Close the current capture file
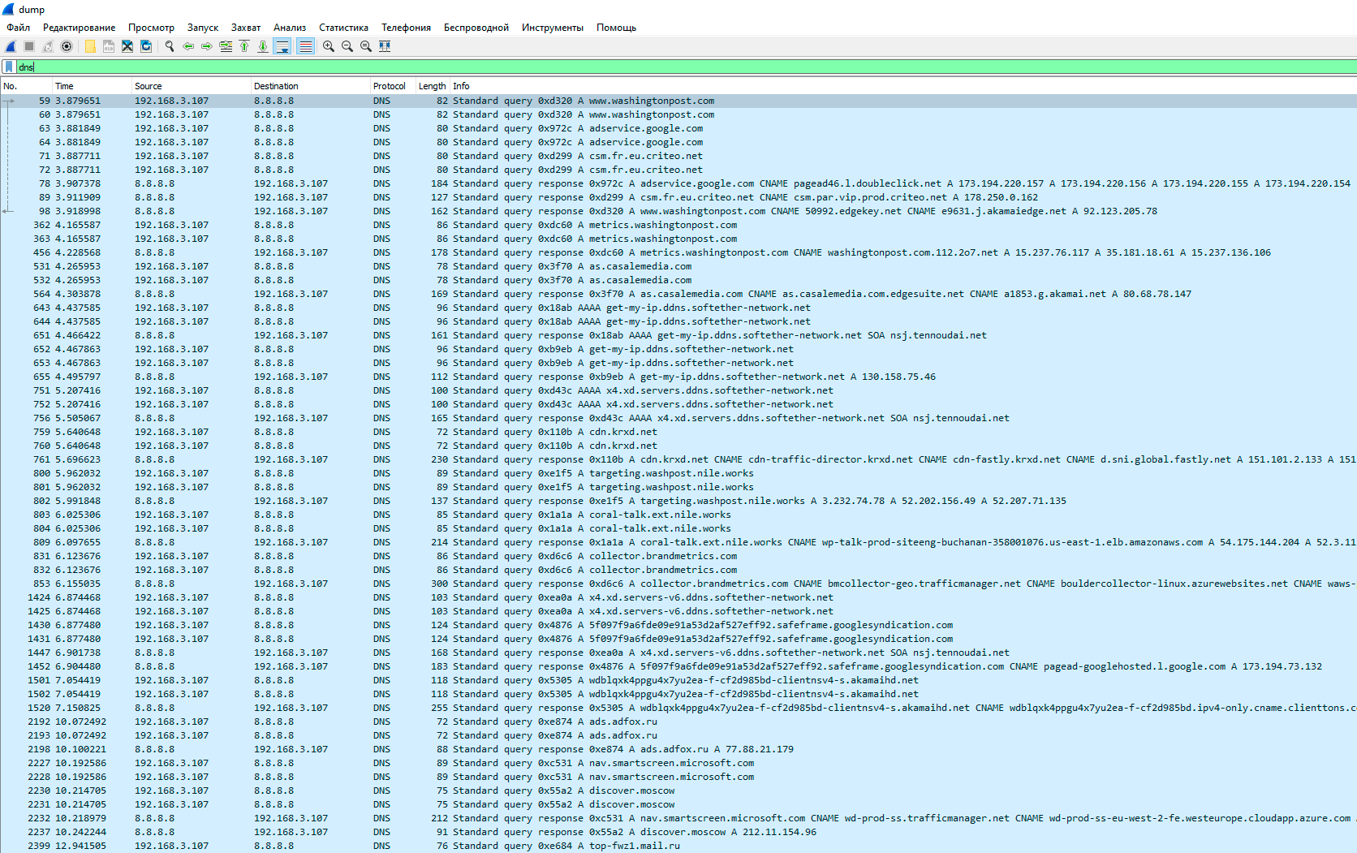Viewport: 1357px width, 853px height. [127, 46]
